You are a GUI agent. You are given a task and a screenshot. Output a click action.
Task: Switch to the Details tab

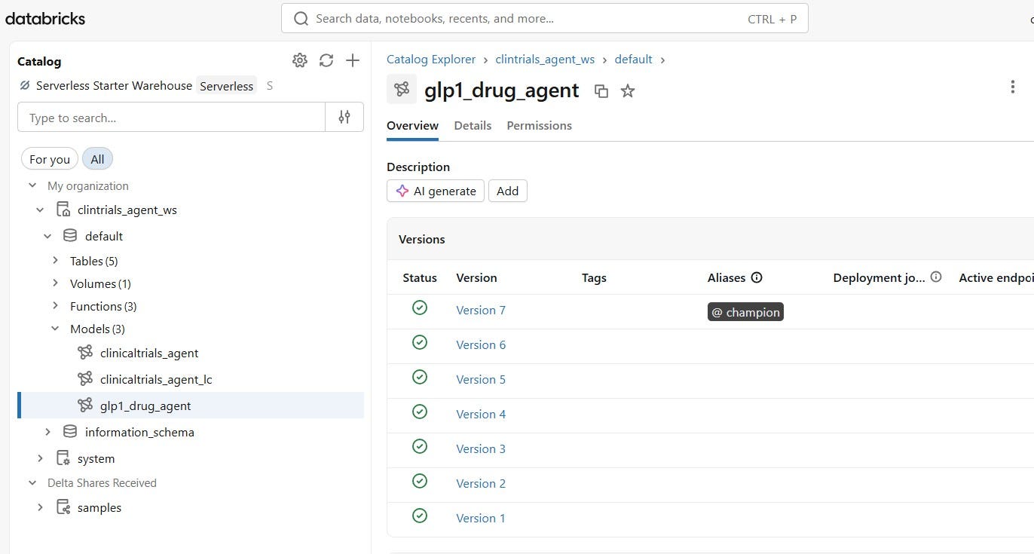tap(473, 126)
